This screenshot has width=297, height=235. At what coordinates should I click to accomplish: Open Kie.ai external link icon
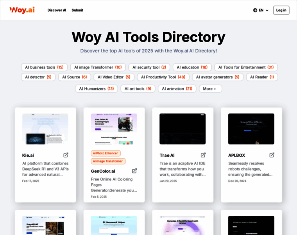click(x=66, y=155)
